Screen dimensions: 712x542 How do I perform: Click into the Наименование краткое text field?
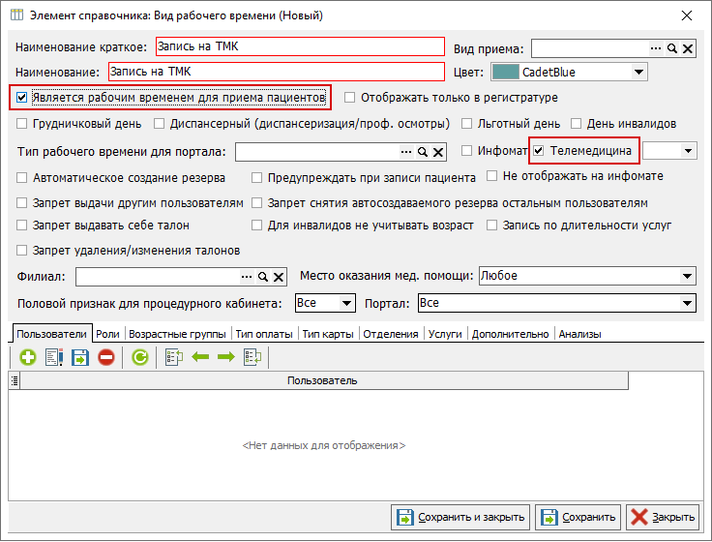298,47
